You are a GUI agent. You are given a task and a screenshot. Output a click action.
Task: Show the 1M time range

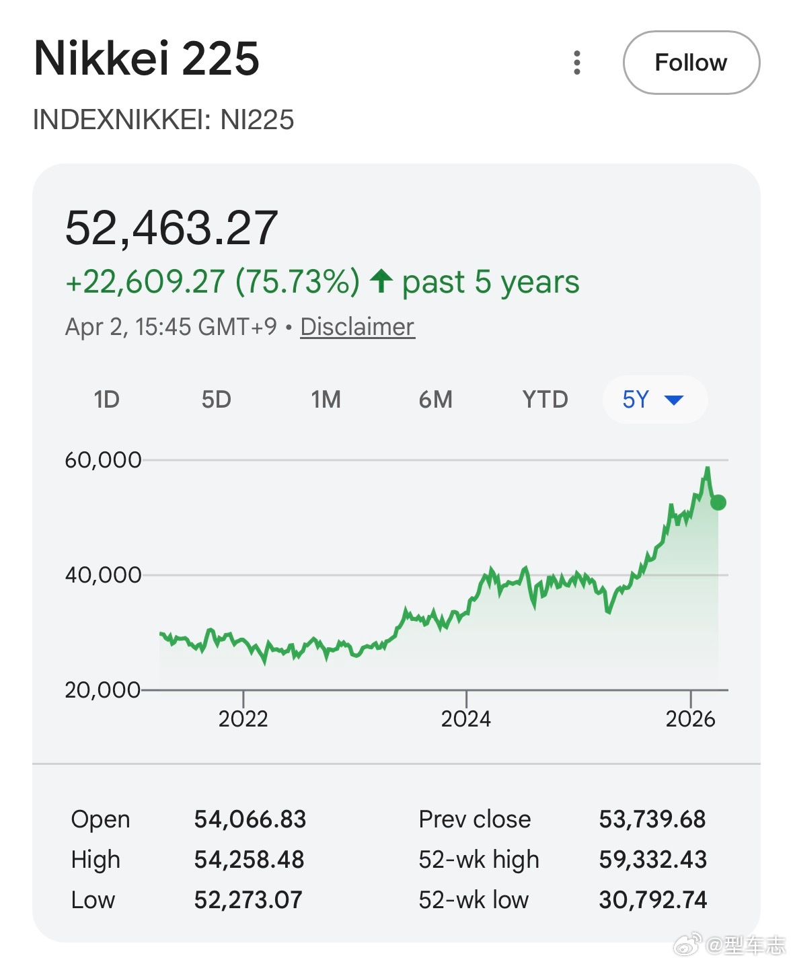click(326, 400)
